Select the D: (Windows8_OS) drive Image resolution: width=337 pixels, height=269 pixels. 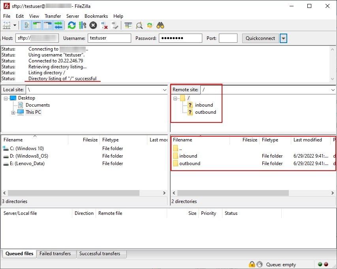pos(29,156)
